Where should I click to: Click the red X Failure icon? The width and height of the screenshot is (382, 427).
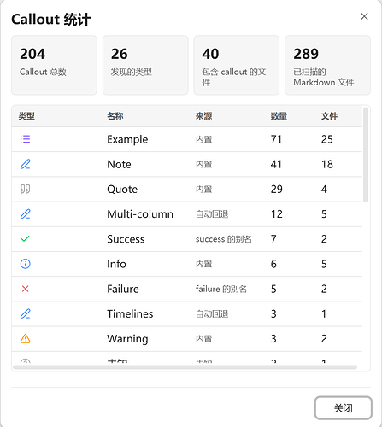point(26,289)
